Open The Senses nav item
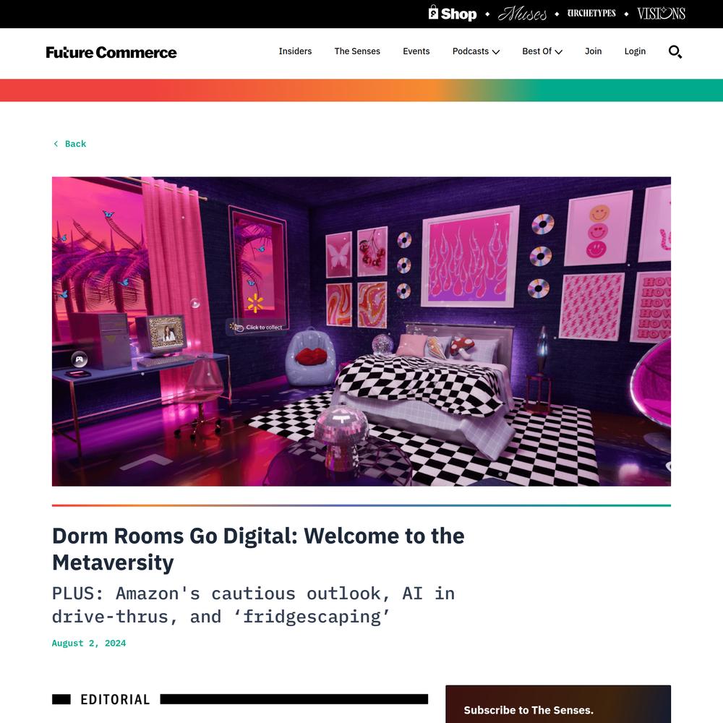This screenshot has height=723, width=723. (x=357, y=51)
